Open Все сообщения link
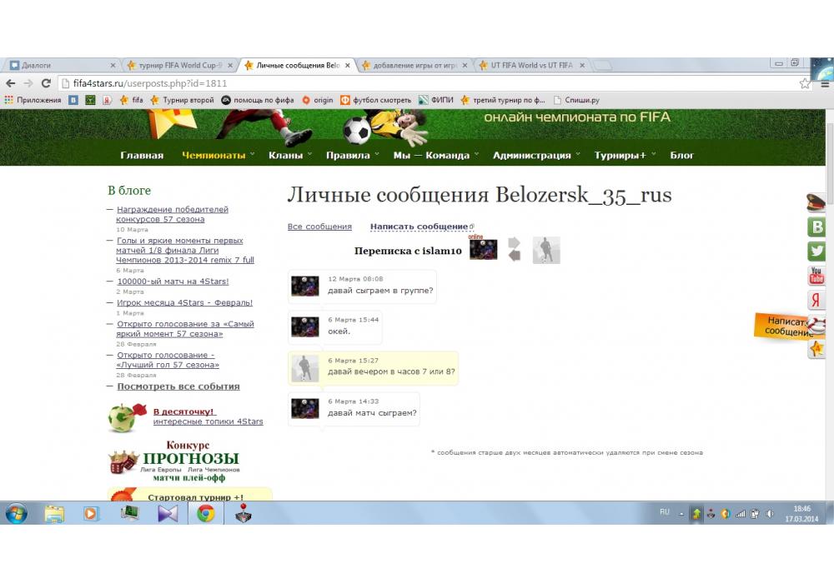This screenshot has height=583, width=834. pyautogui.click(x=319, y=227)
